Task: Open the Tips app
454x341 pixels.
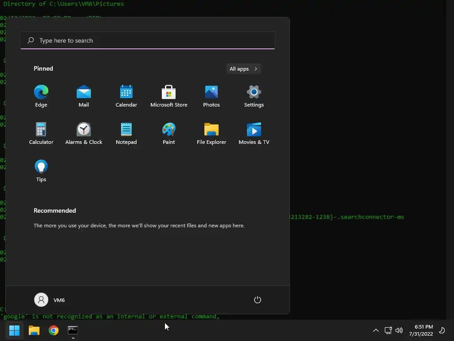Action: click(41, 171)
